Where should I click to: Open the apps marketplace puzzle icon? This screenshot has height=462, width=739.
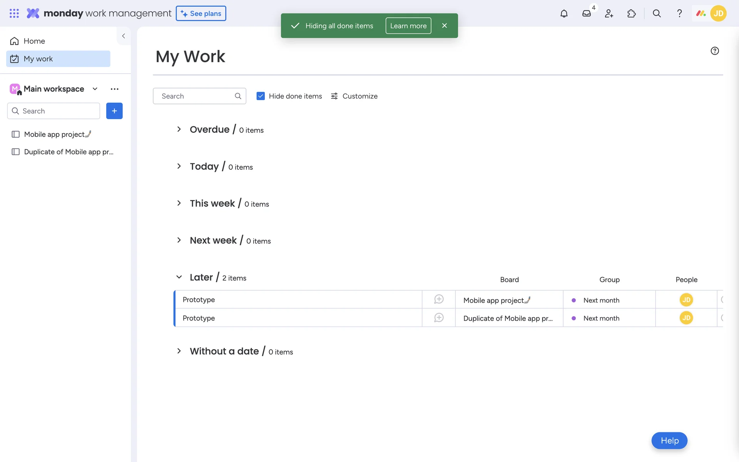point(631,13)
